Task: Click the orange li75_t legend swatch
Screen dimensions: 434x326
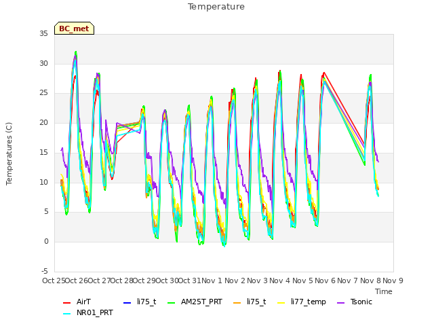Action: pos(237,303)
